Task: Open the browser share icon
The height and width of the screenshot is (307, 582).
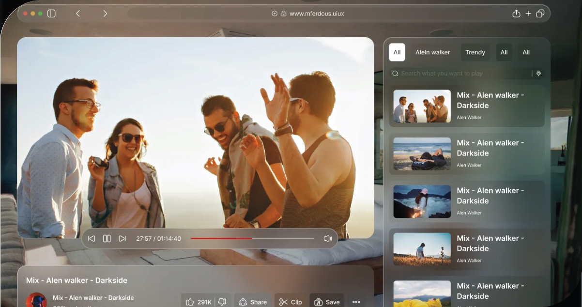Action: 516,14
